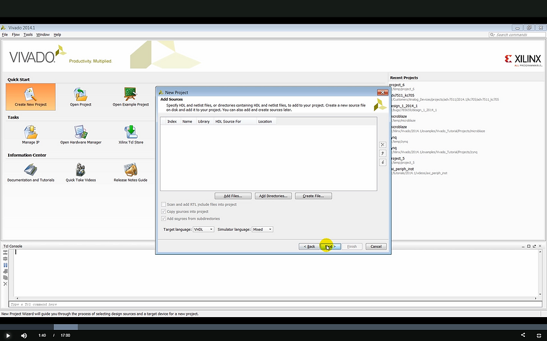547x341 pixels.
Task: Click the video progress bar
Action: pyautogui.click(x=273, y=327)
